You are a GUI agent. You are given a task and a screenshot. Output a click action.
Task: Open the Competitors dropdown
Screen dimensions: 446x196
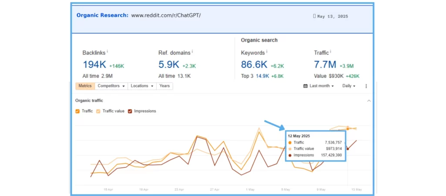[x=111, y=86]
